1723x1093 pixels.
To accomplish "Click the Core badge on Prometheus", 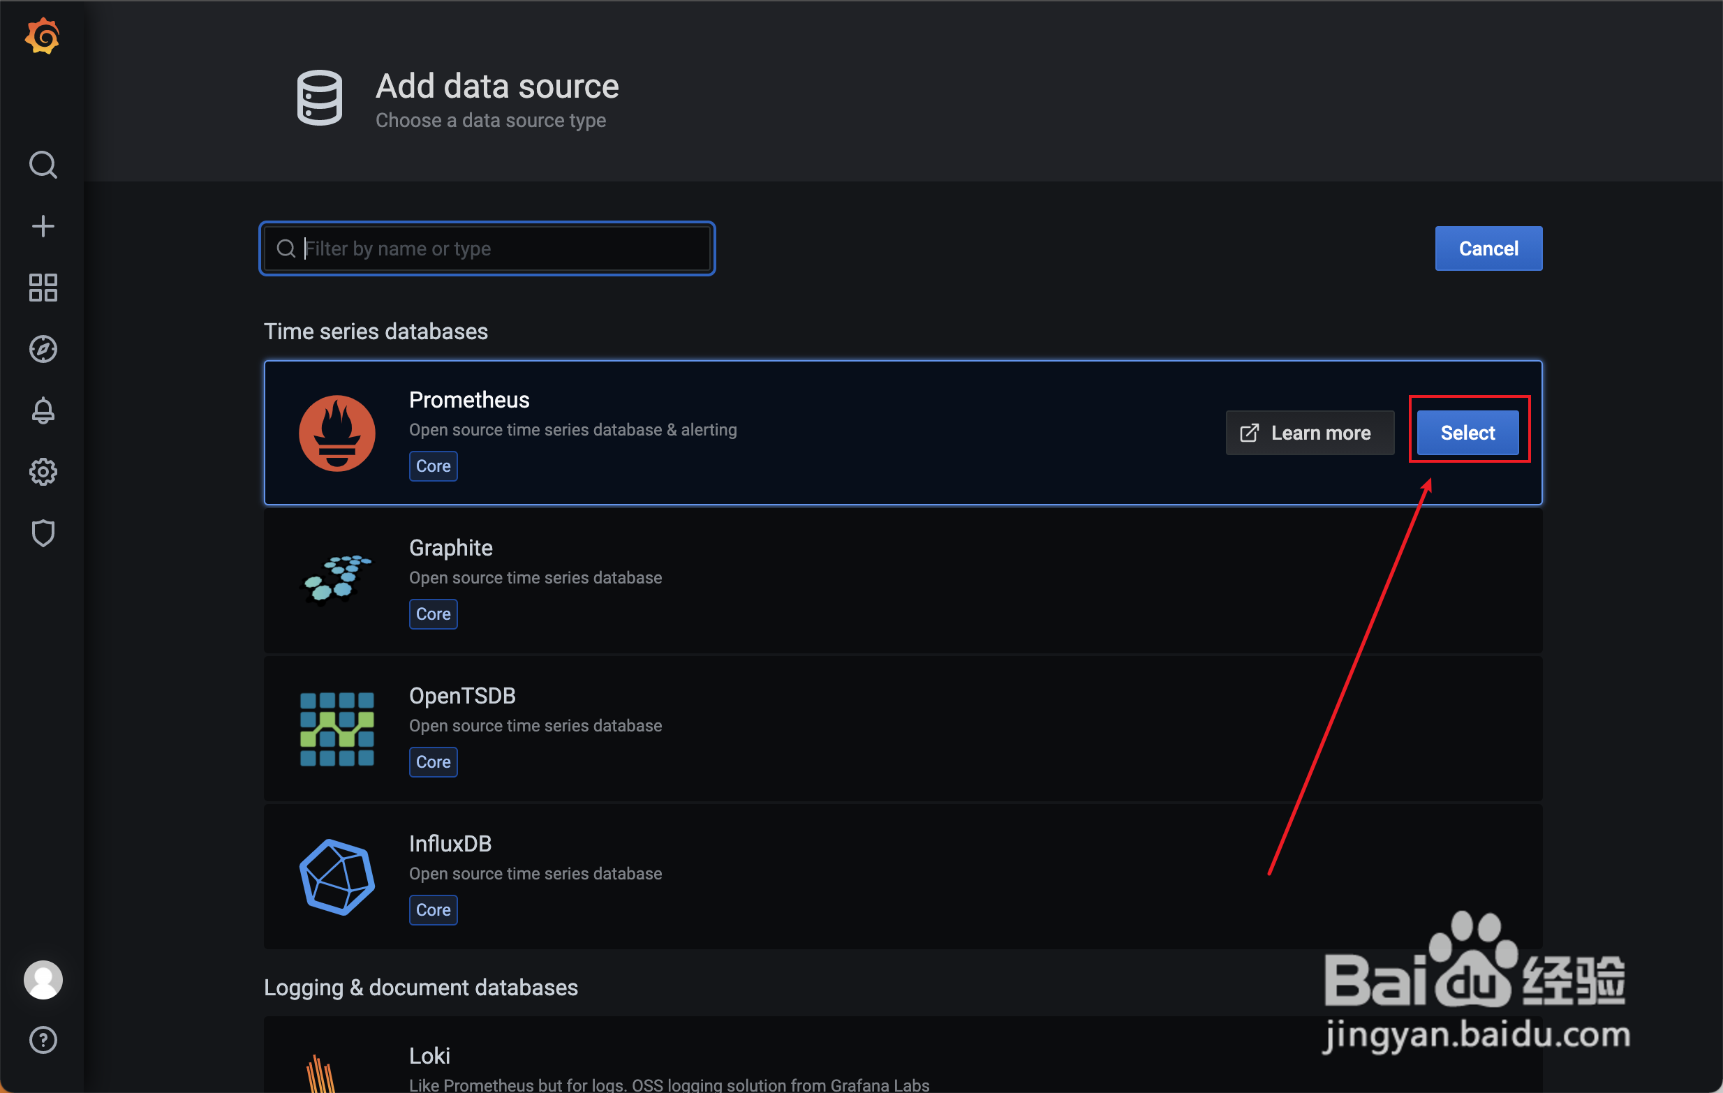I will tap(434, 466).
